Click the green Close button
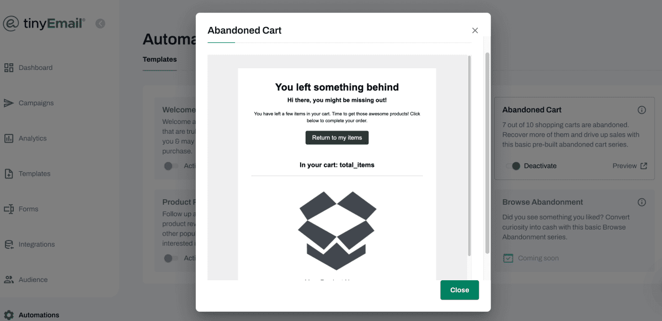 pyautogui.click(x=459, y=290)
